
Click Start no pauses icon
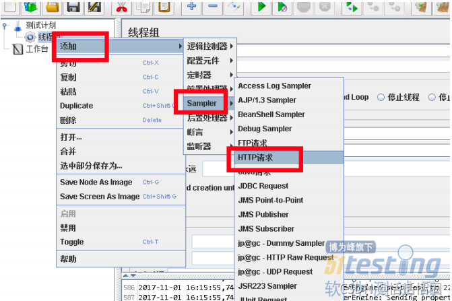(x=282, y=6)
